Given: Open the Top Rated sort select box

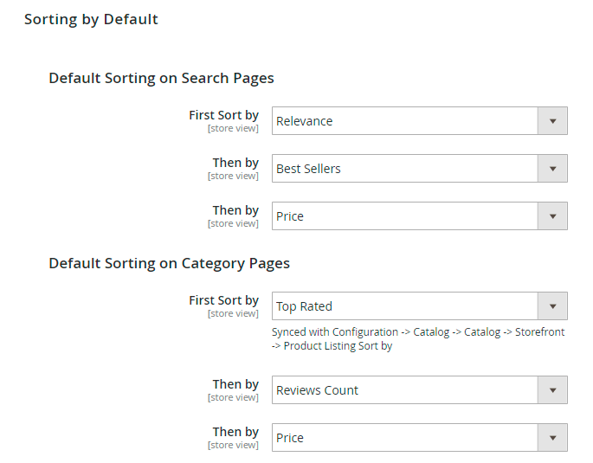Looking at the screenshot, I should 404,306.
